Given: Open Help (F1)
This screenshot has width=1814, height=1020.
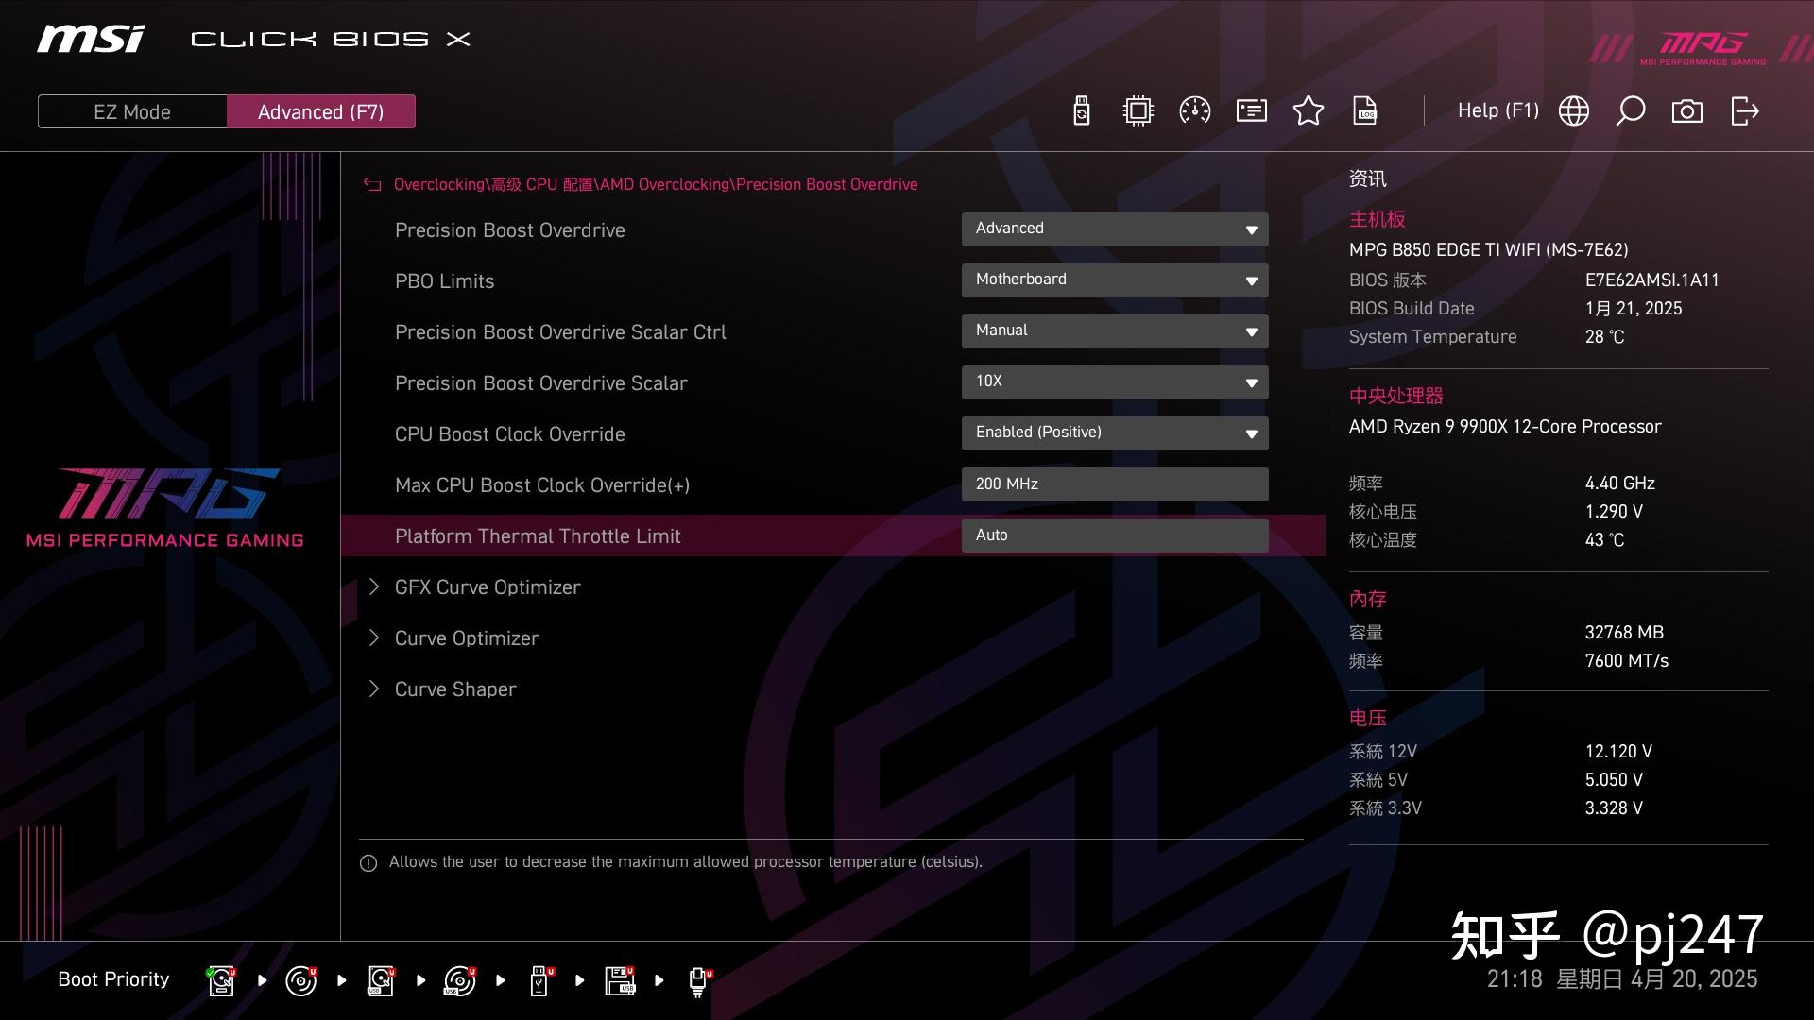Looking at the screenshot, I should [x=1497, y=111].
